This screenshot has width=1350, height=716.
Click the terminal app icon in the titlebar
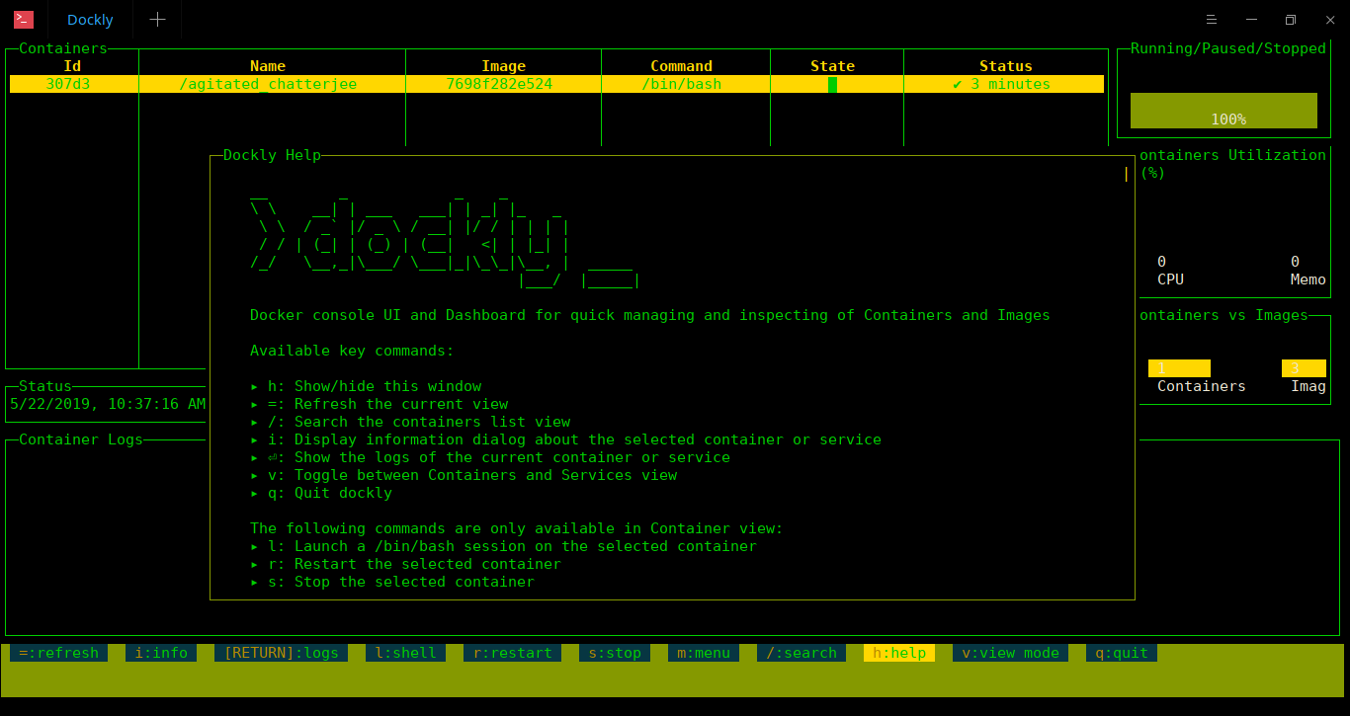[21, 19]
